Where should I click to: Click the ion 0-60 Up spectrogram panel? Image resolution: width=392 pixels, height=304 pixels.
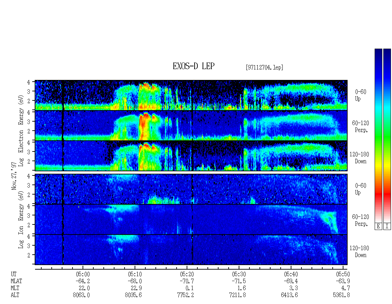click(191, 189)
